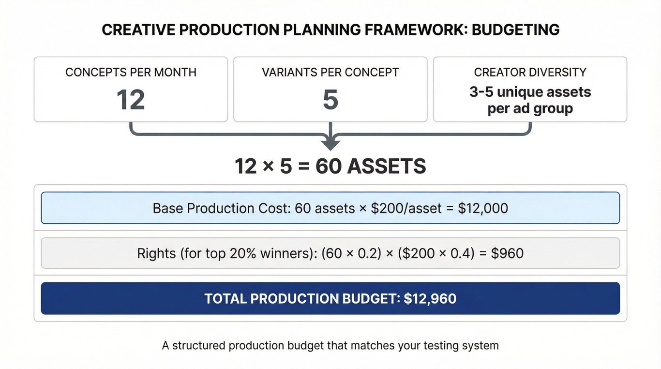Click the $12,960 total amount
This screenshot has width=661, height=369.
click(429, 298)
